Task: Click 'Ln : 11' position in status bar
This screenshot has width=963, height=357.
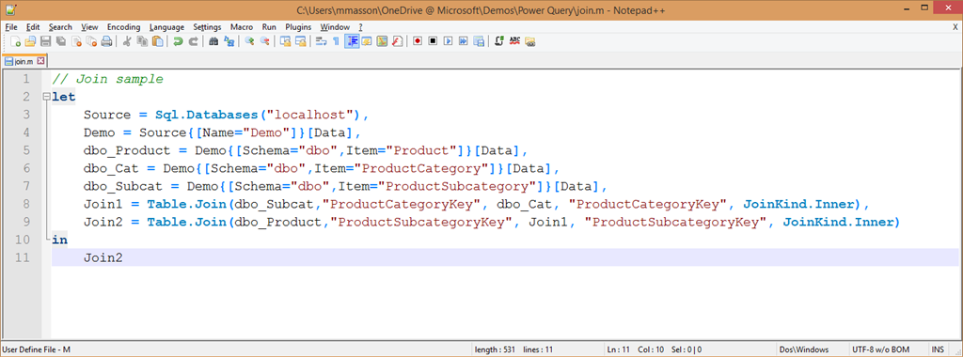Action: (x=620, y=349)
